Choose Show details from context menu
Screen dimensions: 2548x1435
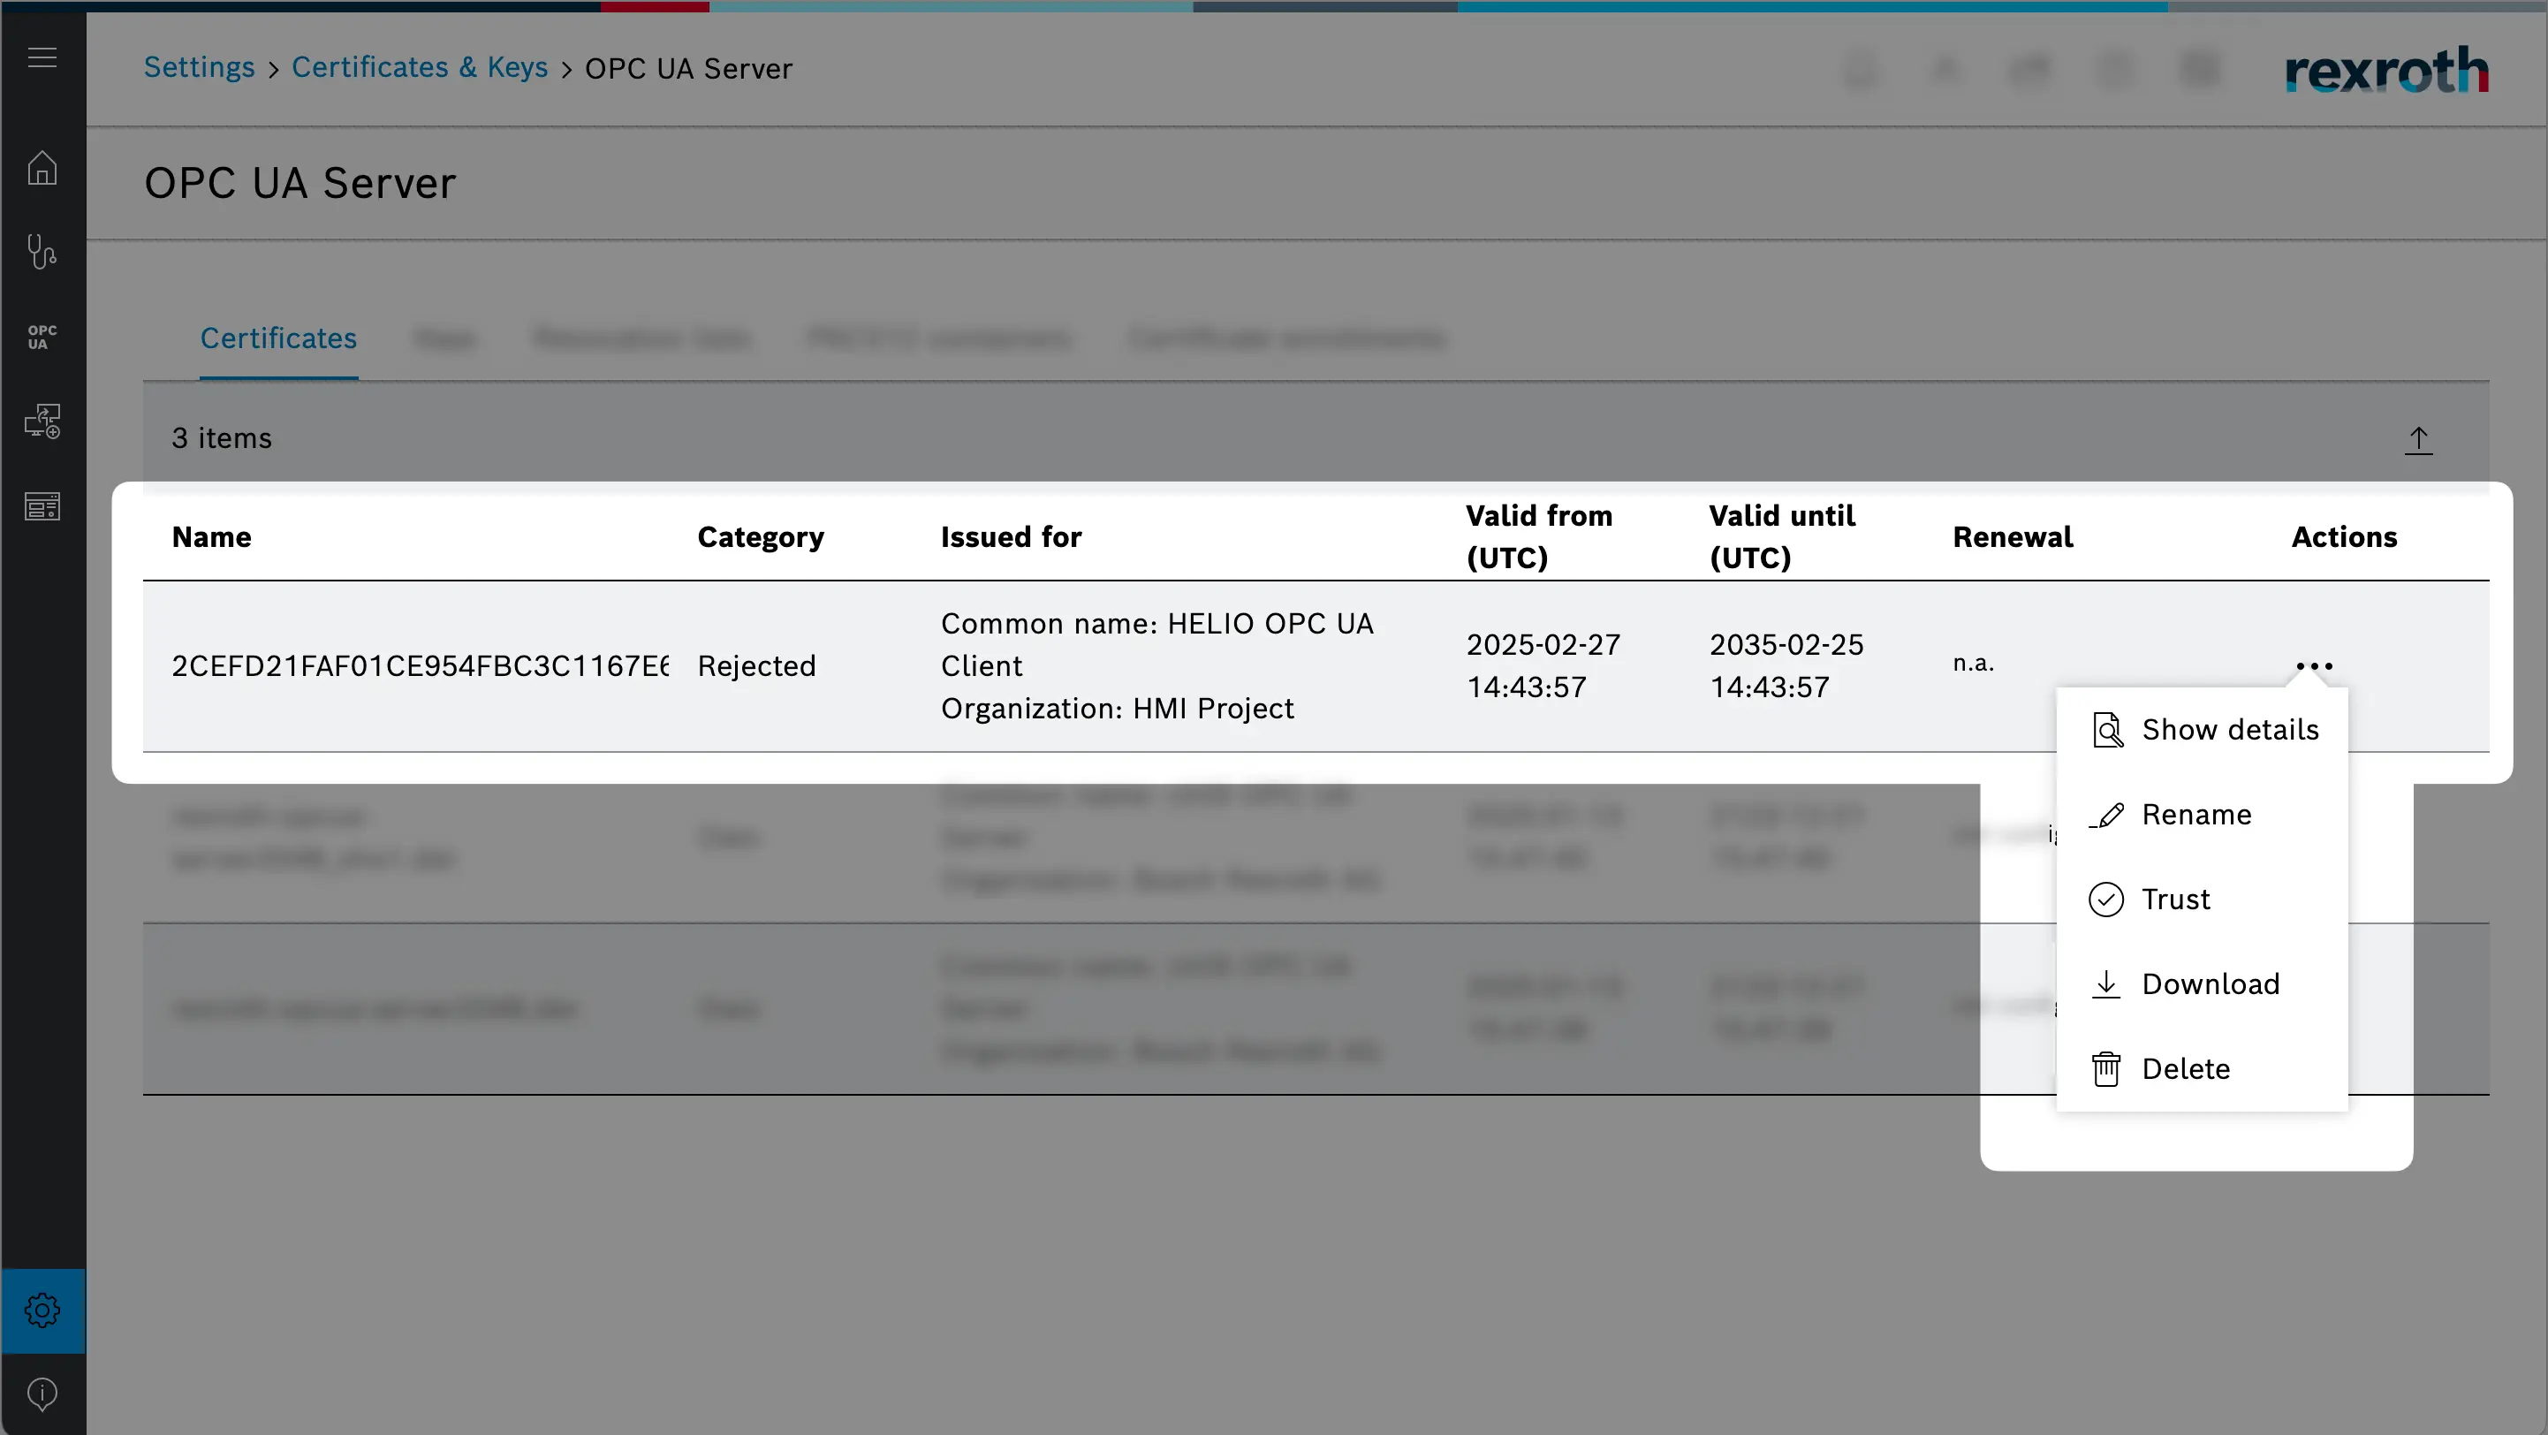click(2228, 730)
